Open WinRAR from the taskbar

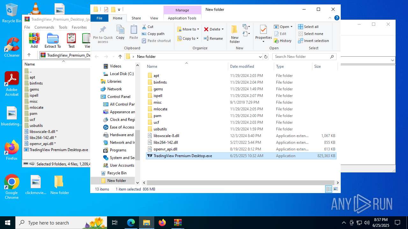178,223
